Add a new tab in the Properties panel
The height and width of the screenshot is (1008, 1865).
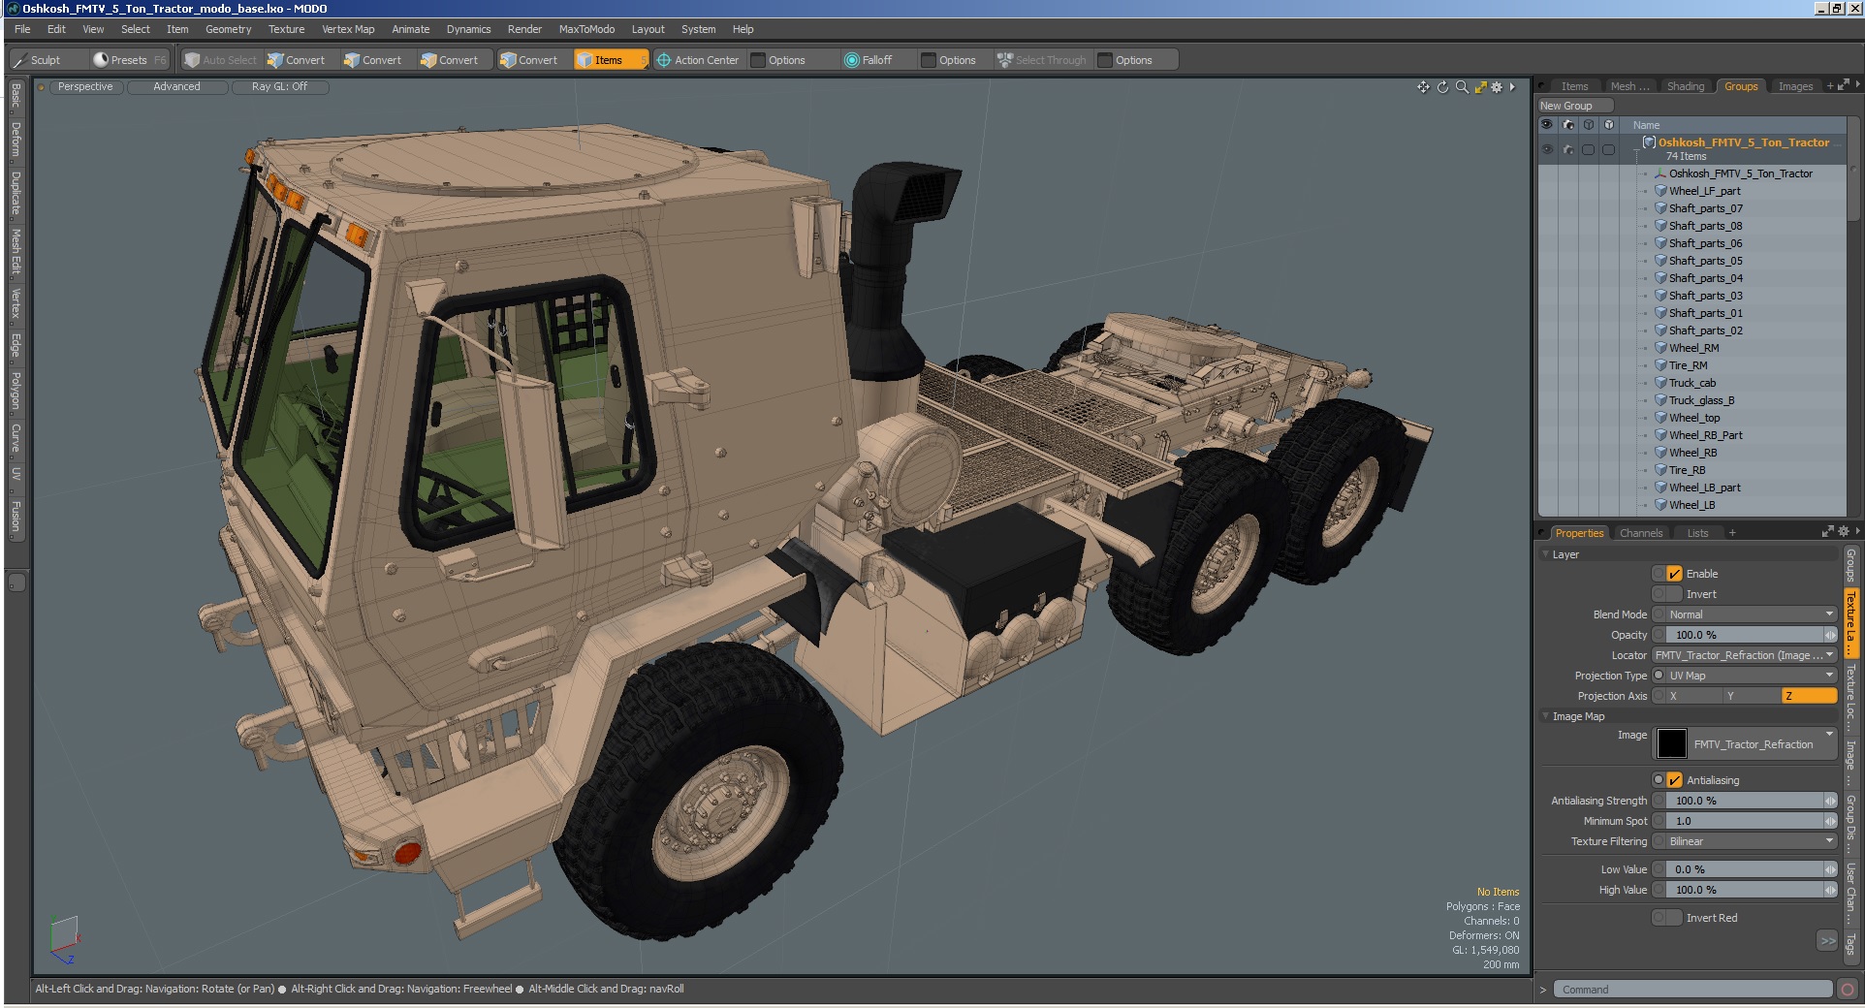coord(1732,533)
